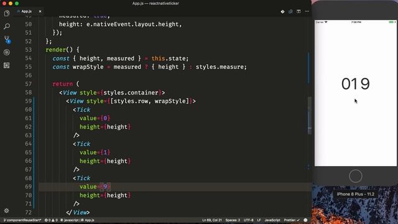The height and width of the screenshot is (224, 398).
Task: Click the value={1} attribute on line 65
Action: (95, 152)
